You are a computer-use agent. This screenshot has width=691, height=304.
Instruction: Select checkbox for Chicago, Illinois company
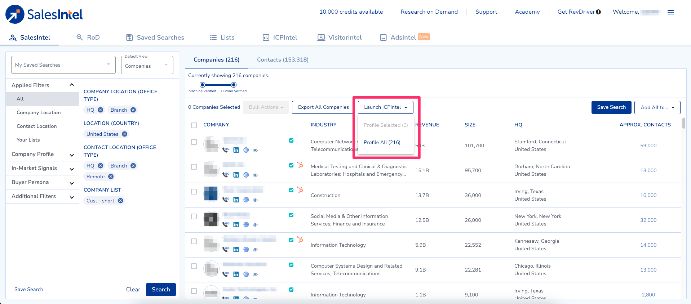pos(194,266)
